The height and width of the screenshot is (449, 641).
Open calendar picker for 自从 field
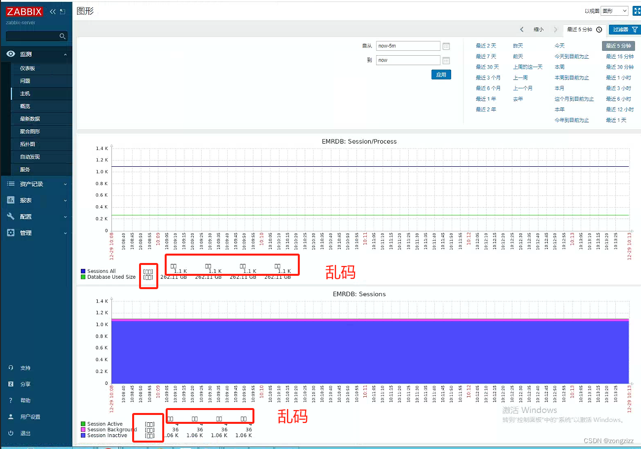point(446,46)
